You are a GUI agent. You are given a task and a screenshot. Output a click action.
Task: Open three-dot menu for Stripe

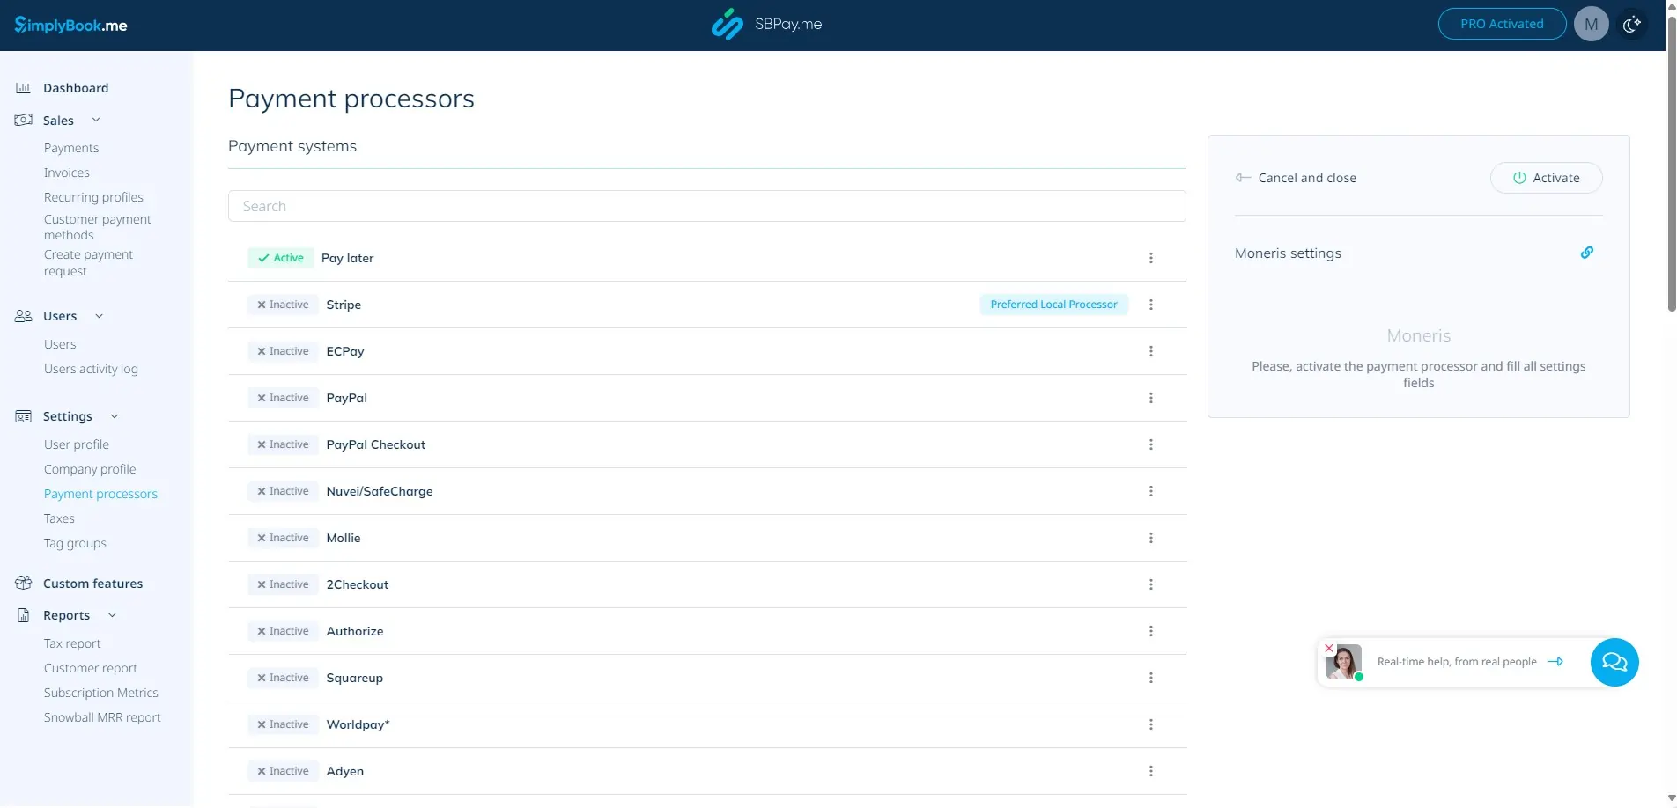pos(1150,305)
